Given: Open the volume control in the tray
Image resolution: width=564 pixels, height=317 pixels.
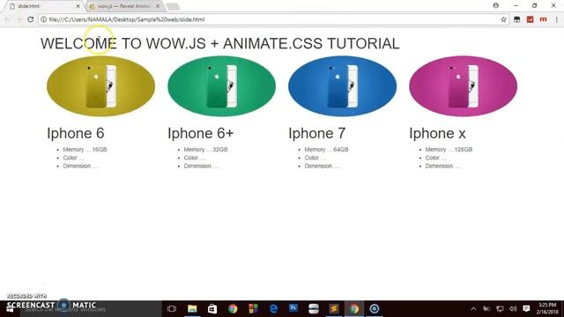Looking at the screenshot, I should click(513, 309).
